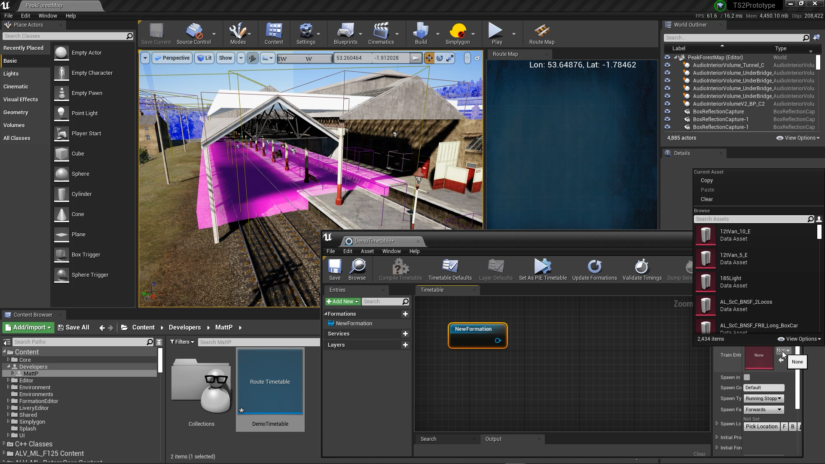Image resolution: width=825 pixels, height=464 pixels.
Task: Click Validate Timings in the timetable toolbar
Action: pos(641,269)
